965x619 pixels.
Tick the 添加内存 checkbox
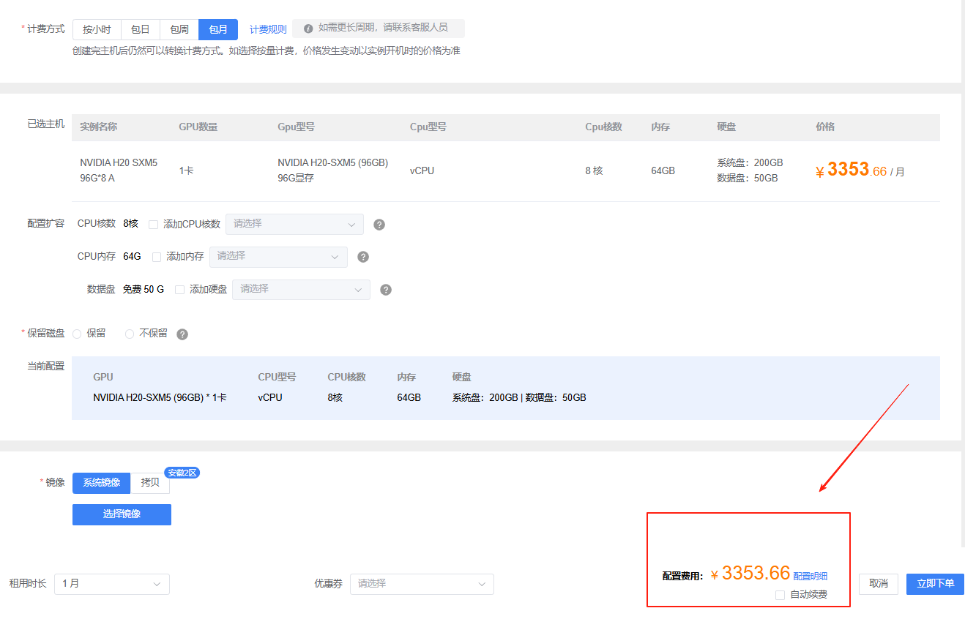tap(157, 257)
